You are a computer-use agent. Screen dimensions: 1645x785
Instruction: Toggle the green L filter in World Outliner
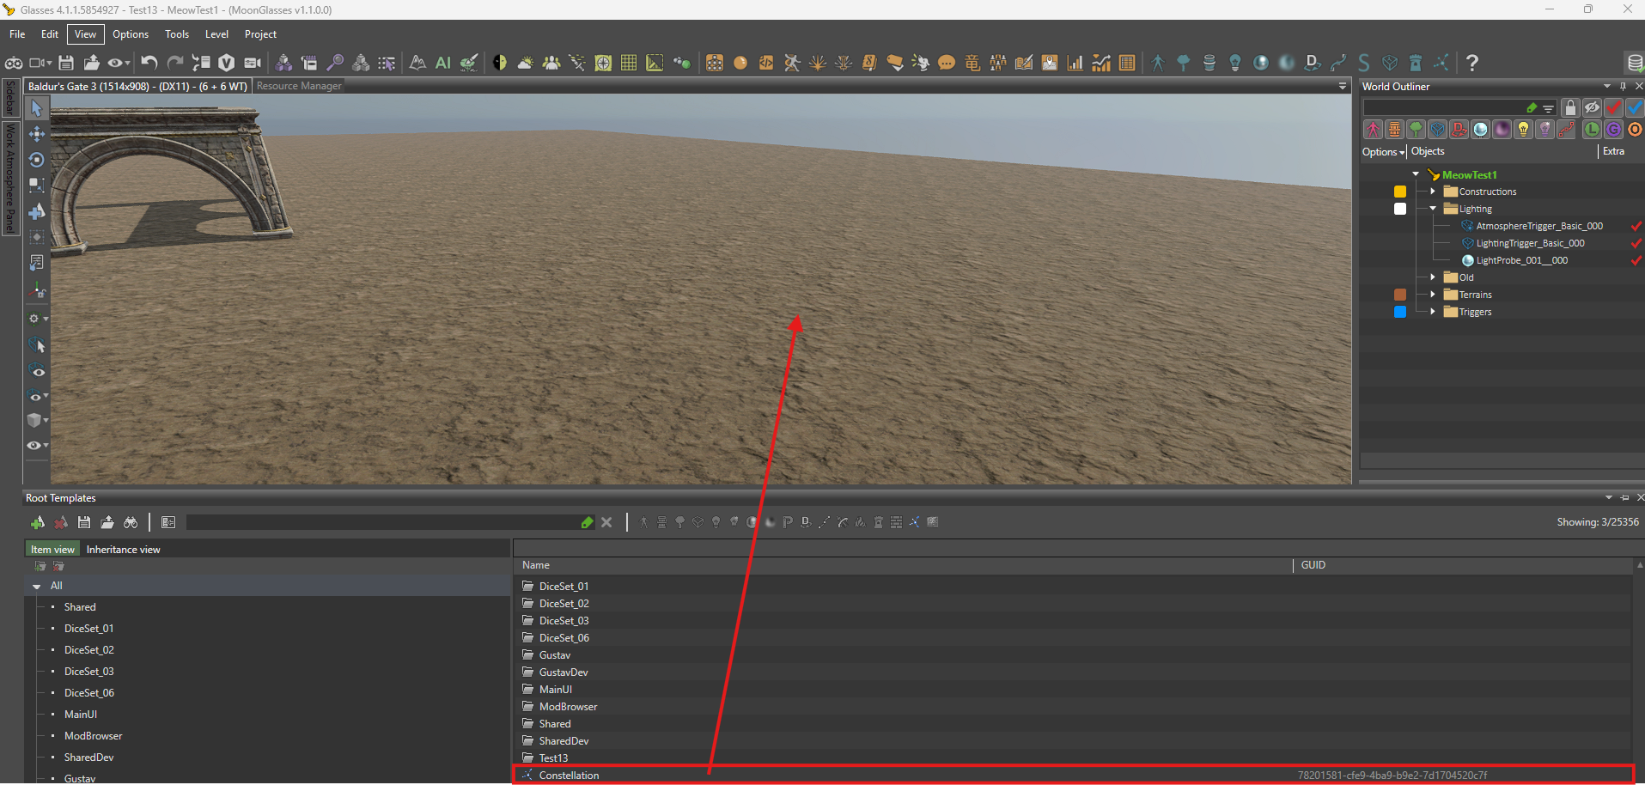point(1593,130)
